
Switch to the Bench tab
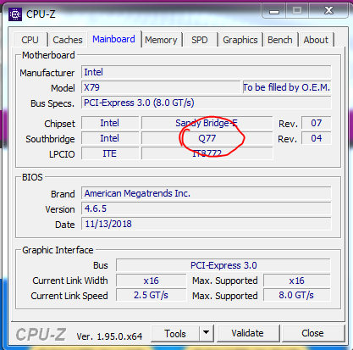280,40
